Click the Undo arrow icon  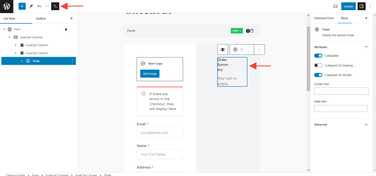coord(39,6)
